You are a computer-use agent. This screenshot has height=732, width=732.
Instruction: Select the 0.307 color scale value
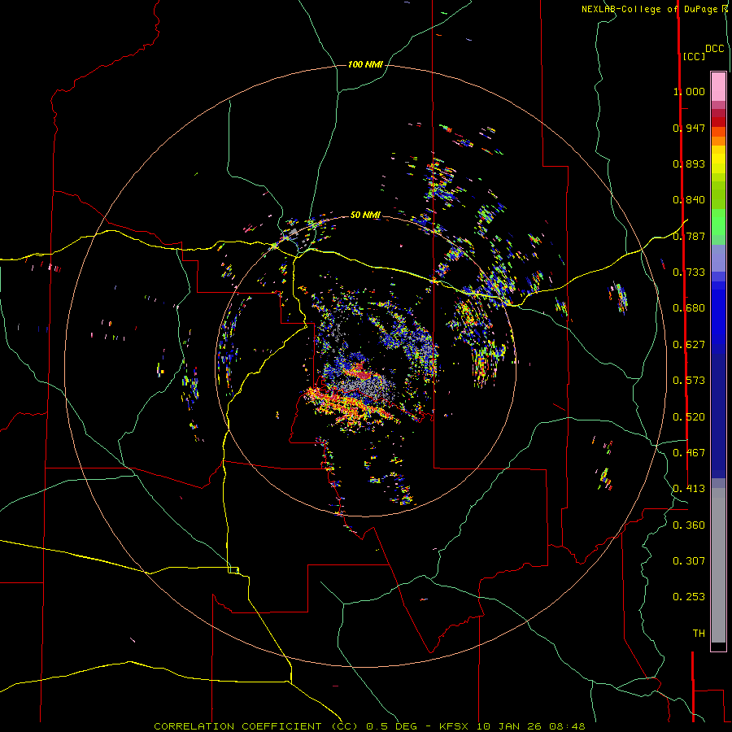tap(689, 561)
